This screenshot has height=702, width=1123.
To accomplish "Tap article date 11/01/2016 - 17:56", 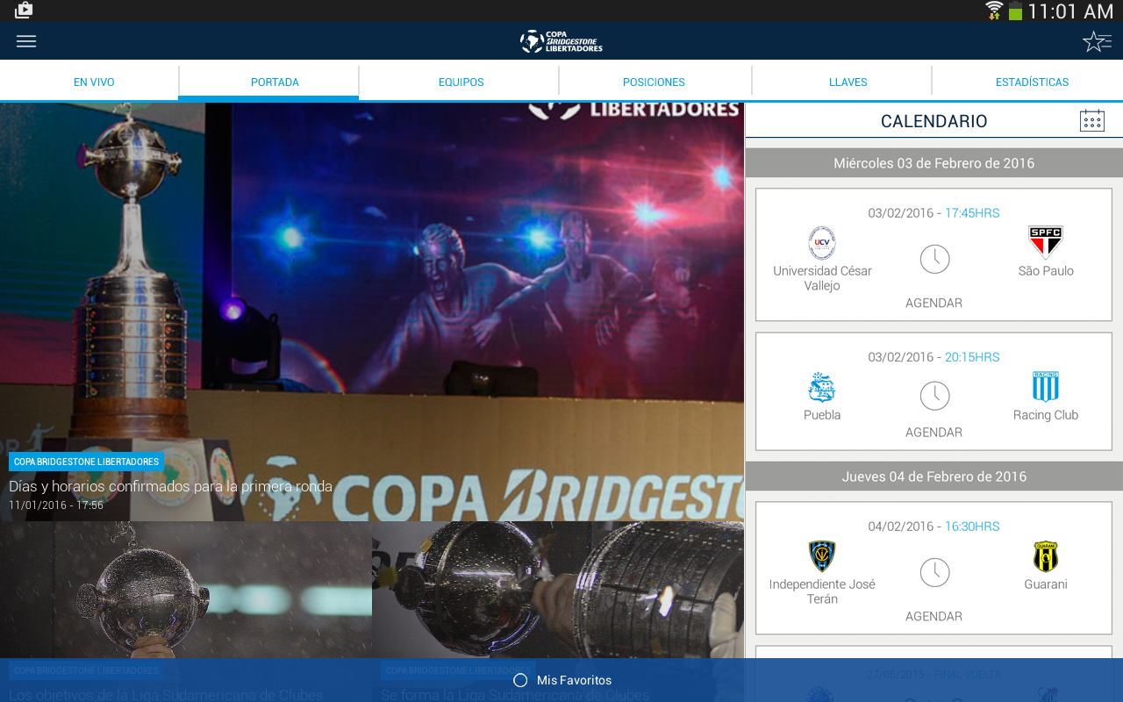I will coord(56,505).
